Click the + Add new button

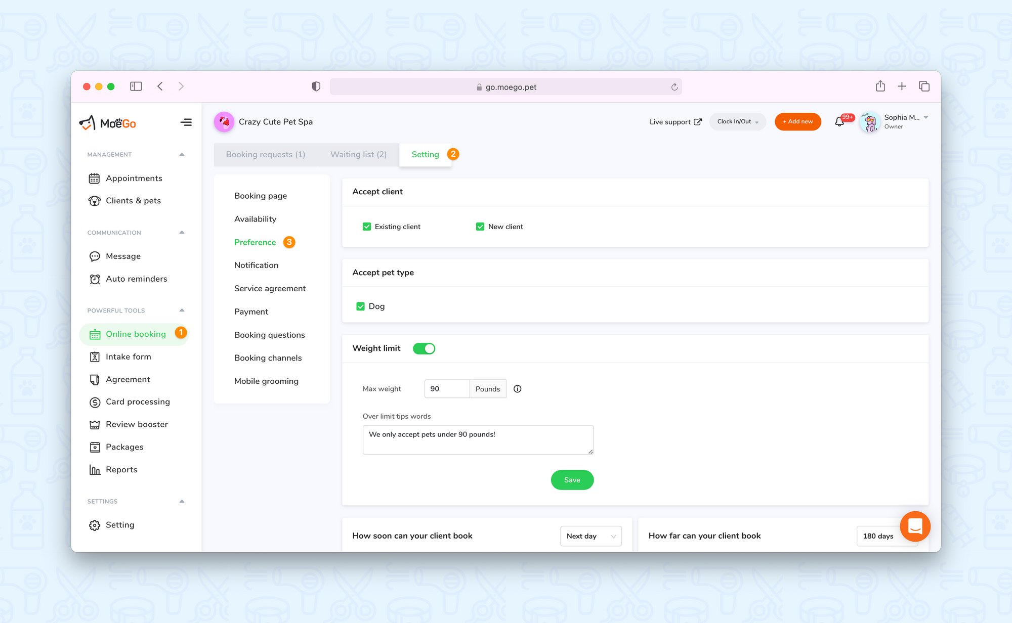click(797, 122)
